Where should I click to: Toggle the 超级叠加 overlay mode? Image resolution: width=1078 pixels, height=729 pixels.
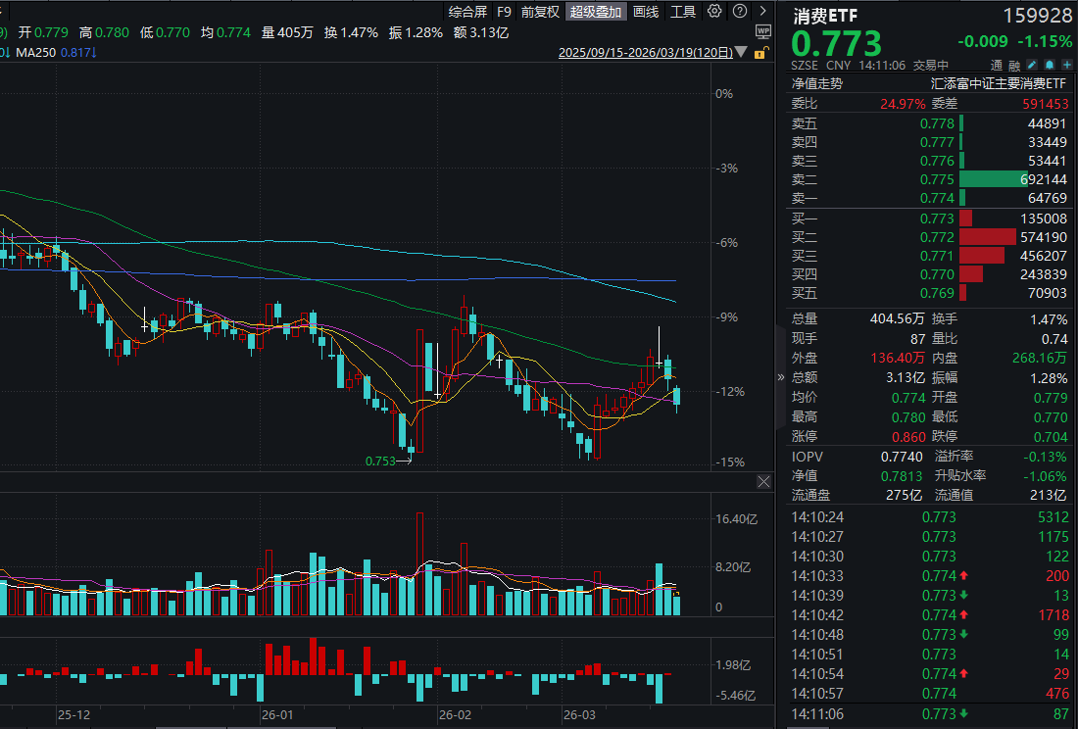[597, 11]
